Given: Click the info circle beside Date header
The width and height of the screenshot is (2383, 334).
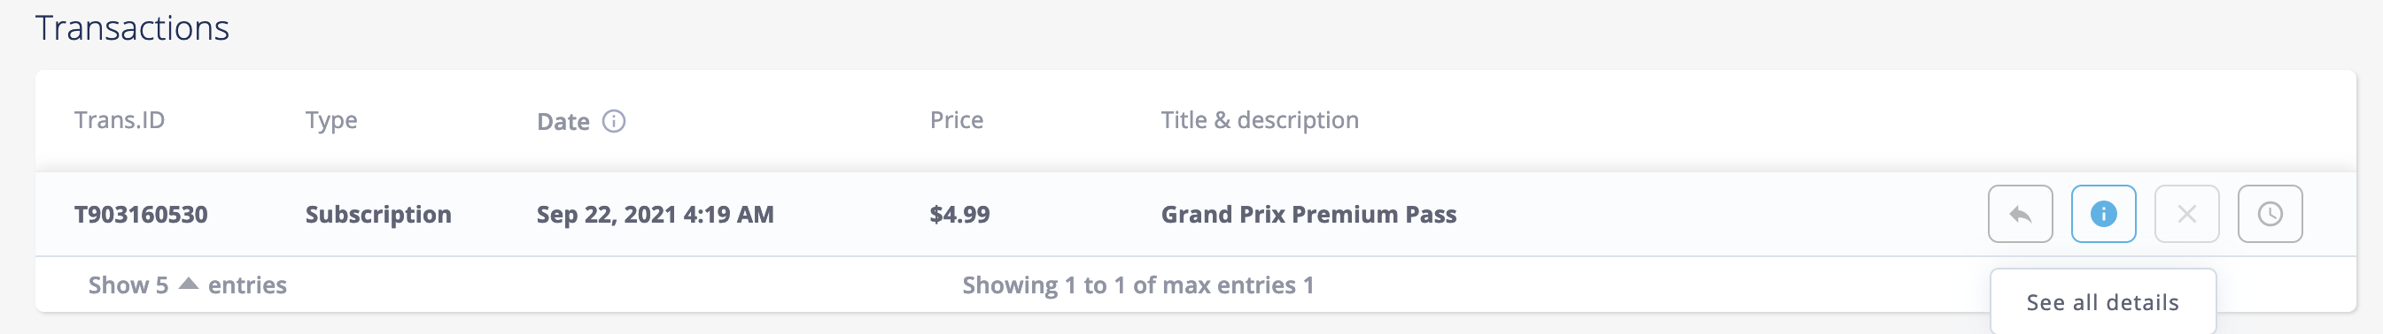Looking at the screenshot, I should (x=613, y=121).
